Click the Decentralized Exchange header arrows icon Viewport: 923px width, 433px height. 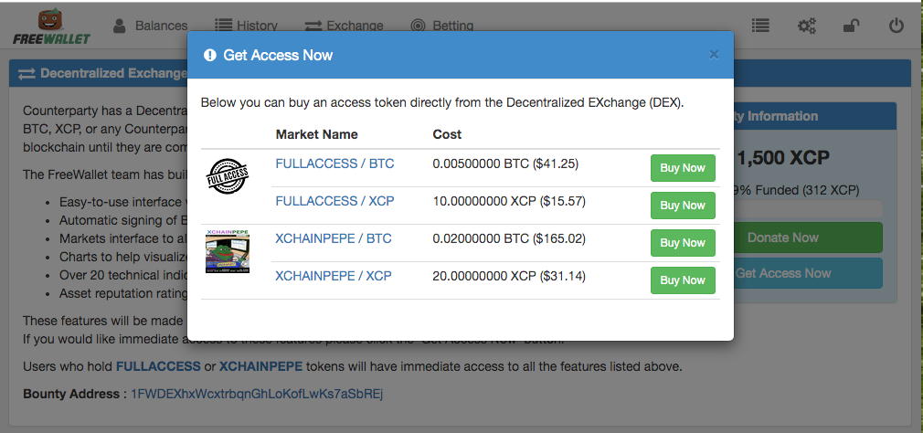[x=27, y=74]
